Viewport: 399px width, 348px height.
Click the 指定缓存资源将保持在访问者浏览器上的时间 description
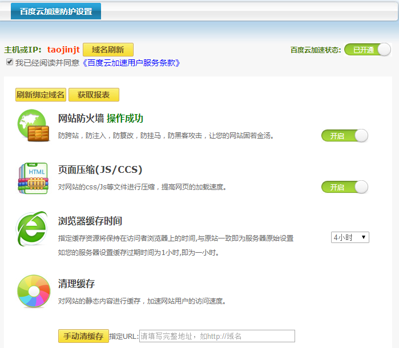[x=176, y=238]
